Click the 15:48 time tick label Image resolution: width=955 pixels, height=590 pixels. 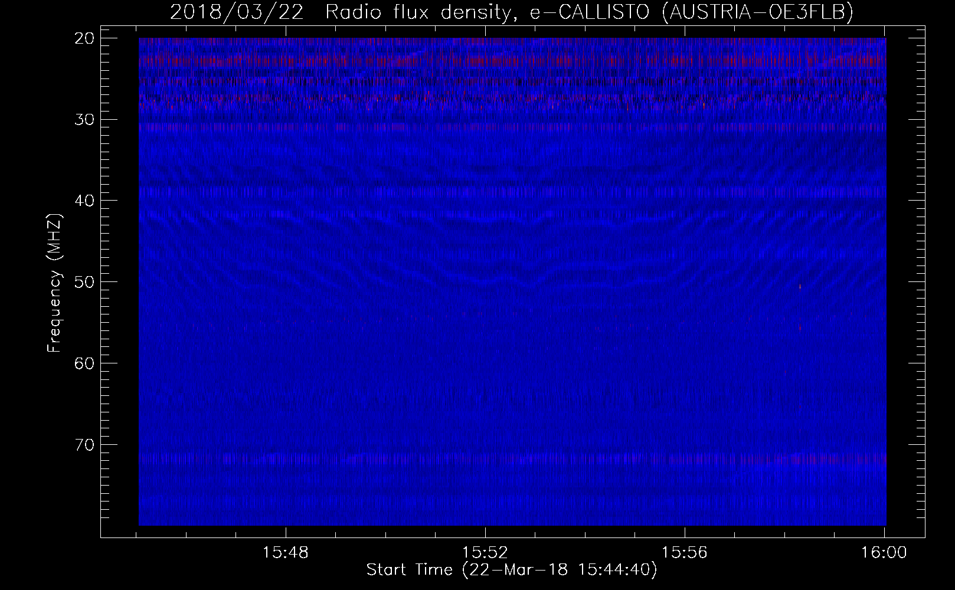(286, 552)
